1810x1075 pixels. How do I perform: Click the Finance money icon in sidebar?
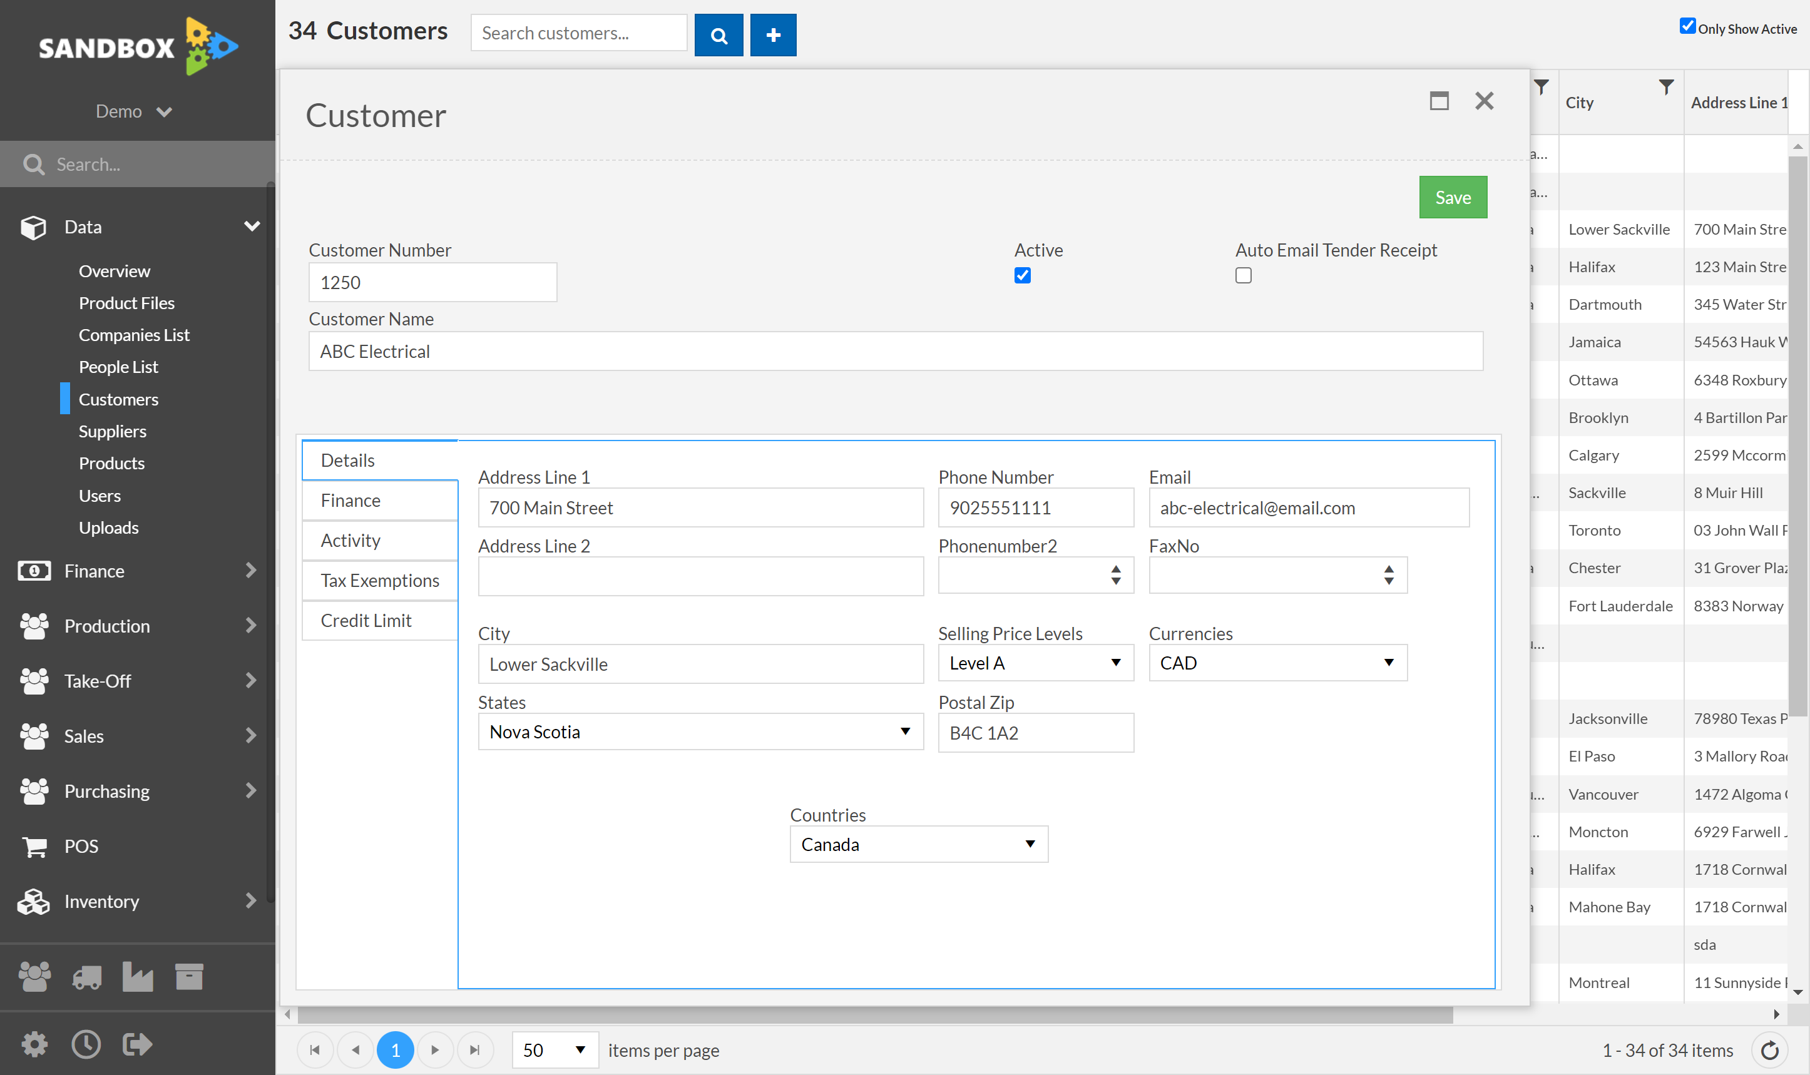pos(34,571)
